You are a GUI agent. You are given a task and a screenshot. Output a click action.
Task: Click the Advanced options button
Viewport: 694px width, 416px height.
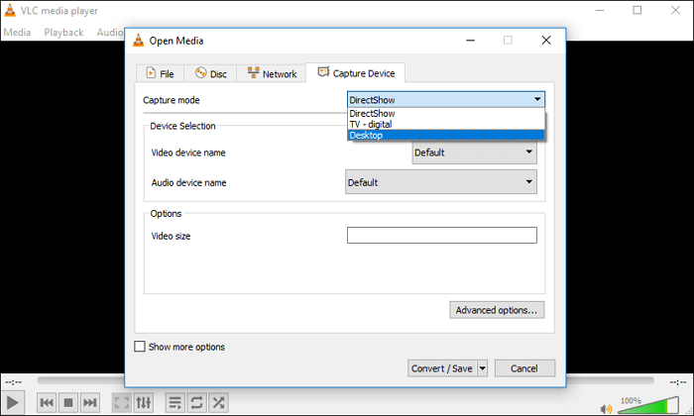(497, 310)
